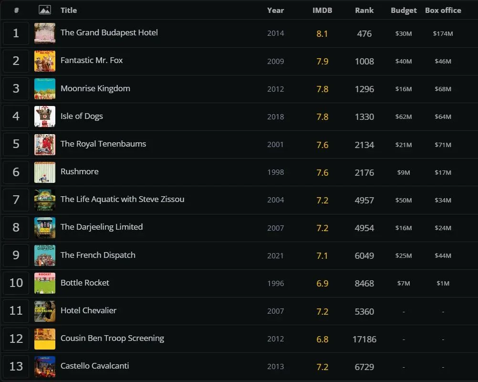Viewport: 478px width, 382px height.
Task: Click the number 1 row badge
Action: (x=15, y=33)
